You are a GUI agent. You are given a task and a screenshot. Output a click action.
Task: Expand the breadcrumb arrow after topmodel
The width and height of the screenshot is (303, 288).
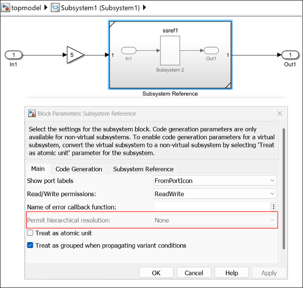click(x=46, y=8)
